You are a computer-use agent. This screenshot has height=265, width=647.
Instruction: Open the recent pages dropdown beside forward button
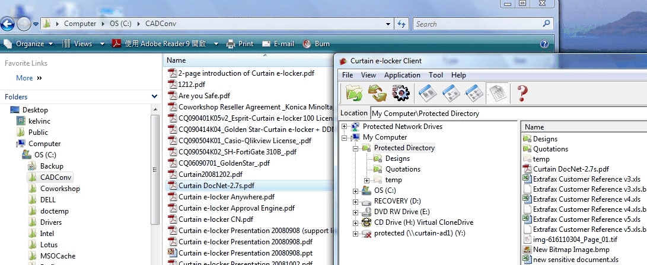[x=36, y=24]
